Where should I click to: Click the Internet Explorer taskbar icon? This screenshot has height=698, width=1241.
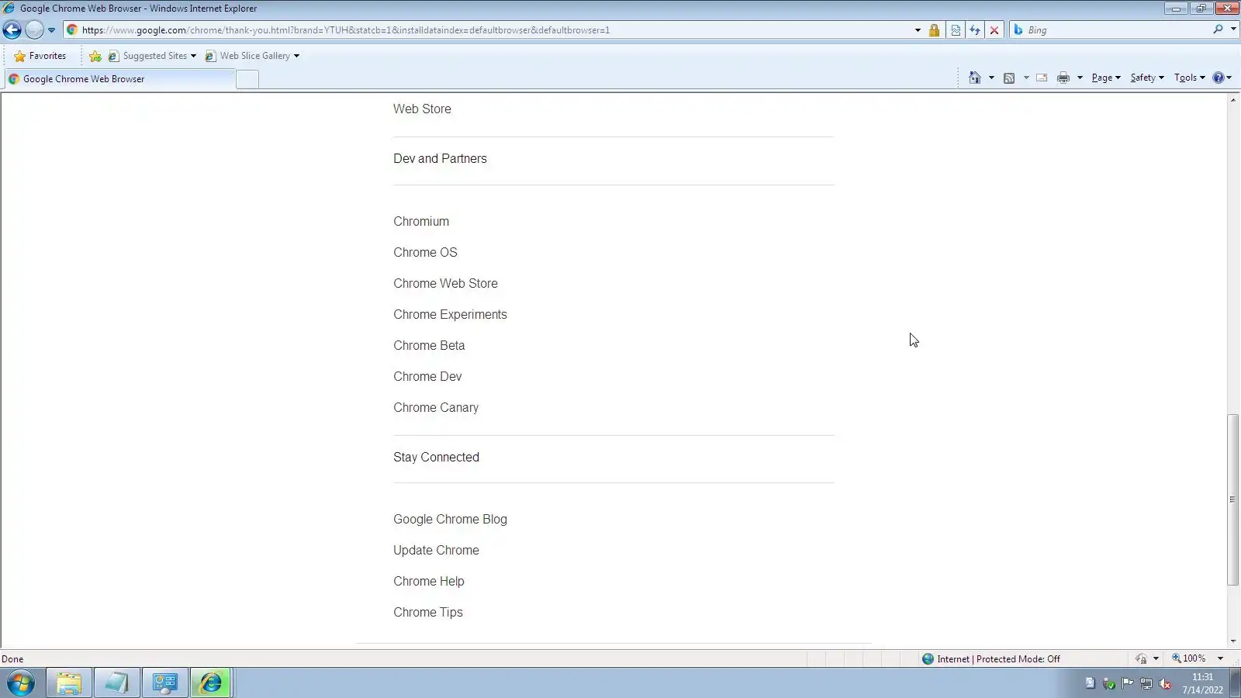click(x=211, y=683)
